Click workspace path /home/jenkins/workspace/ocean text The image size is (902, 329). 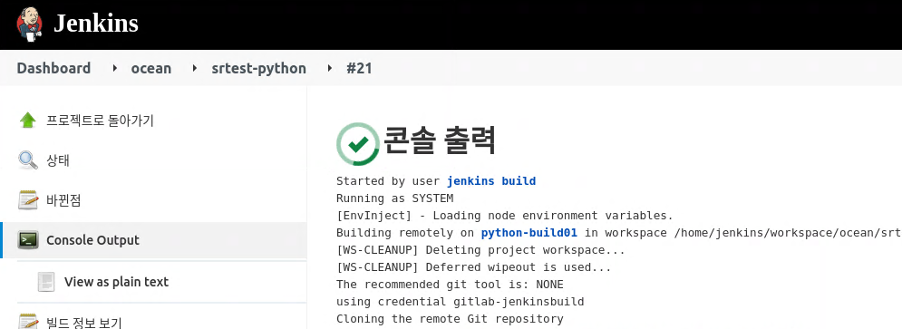[x=788, y=233]
